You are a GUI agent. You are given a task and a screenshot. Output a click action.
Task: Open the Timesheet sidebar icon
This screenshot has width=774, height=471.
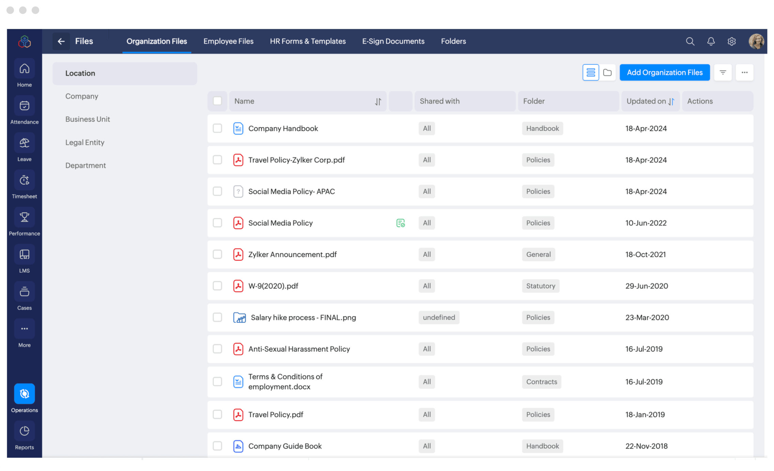coord(24,180)
